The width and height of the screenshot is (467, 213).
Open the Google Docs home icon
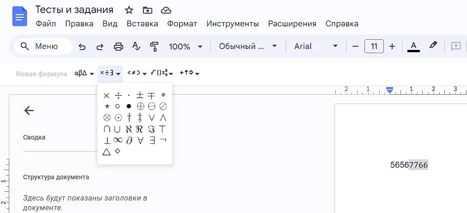click(x=20, y=16)
